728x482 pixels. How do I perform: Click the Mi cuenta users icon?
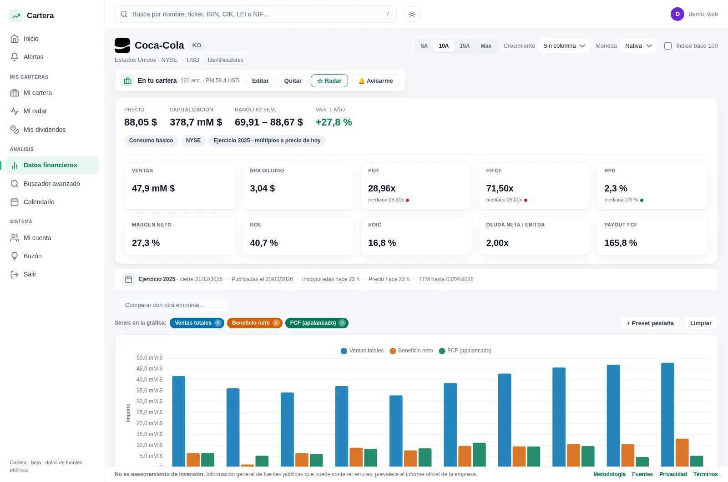[x=15, y=238]
